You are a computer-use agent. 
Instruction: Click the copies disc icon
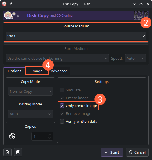pos(12,136)
